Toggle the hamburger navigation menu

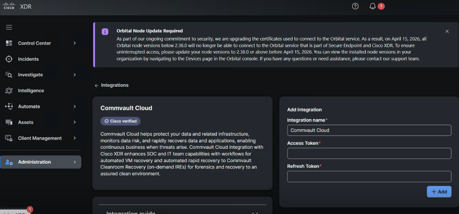pos(9,27)
